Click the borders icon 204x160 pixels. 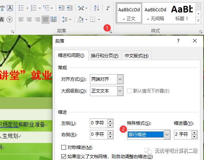92,19
